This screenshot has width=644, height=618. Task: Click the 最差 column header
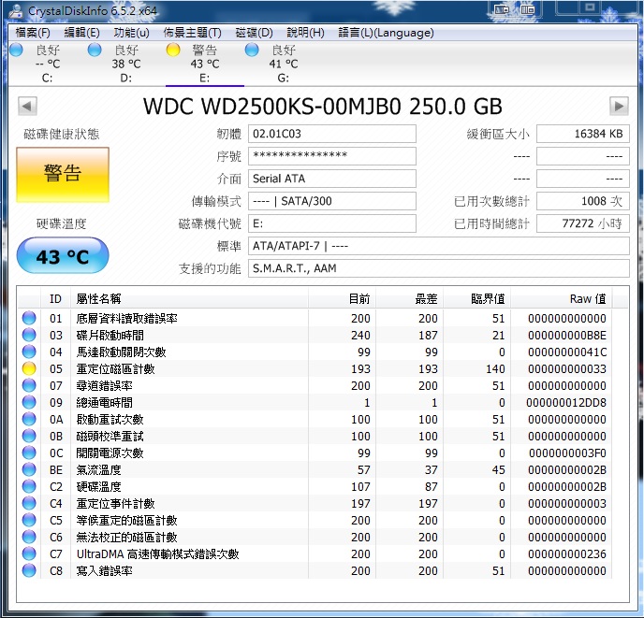409,299
